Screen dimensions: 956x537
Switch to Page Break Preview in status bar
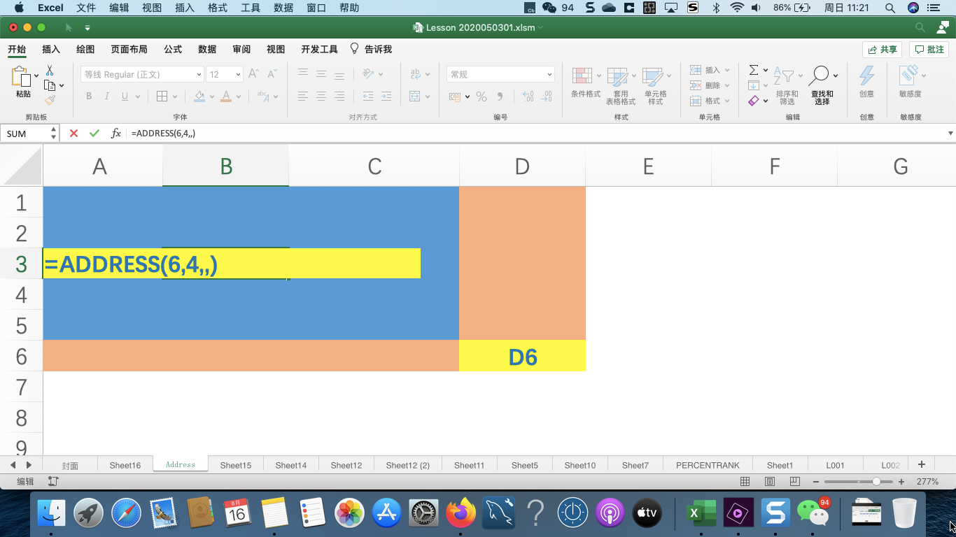point(795,482)
